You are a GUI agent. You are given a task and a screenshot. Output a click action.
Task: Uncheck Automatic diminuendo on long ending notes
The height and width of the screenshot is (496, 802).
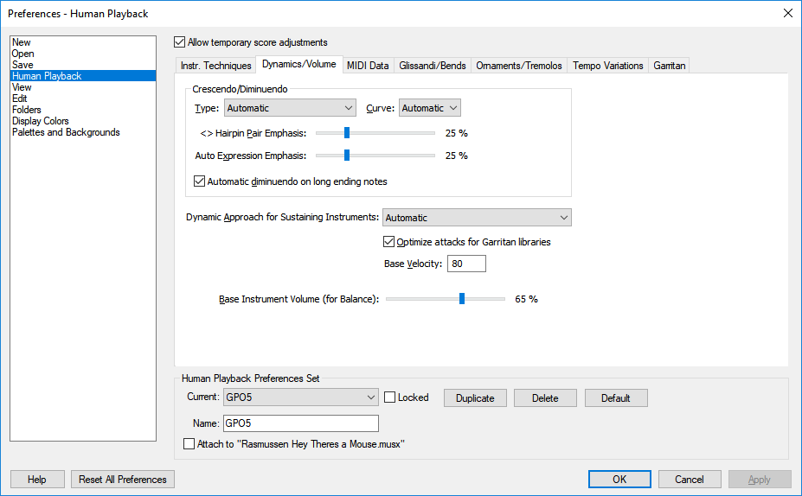click(201, 181)
